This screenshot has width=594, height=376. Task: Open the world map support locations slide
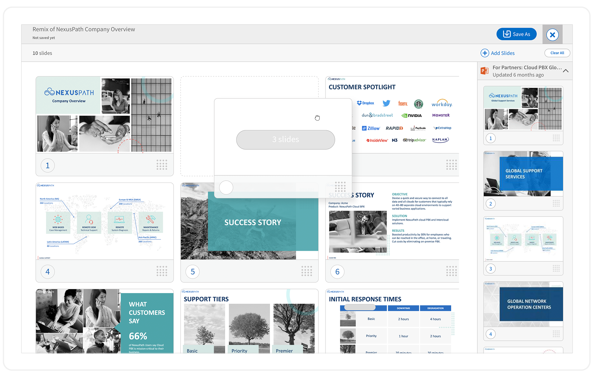tap(104, 221)
